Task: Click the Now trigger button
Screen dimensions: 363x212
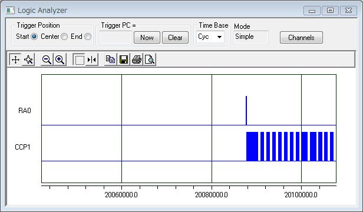Action: (x=147, y=38)
